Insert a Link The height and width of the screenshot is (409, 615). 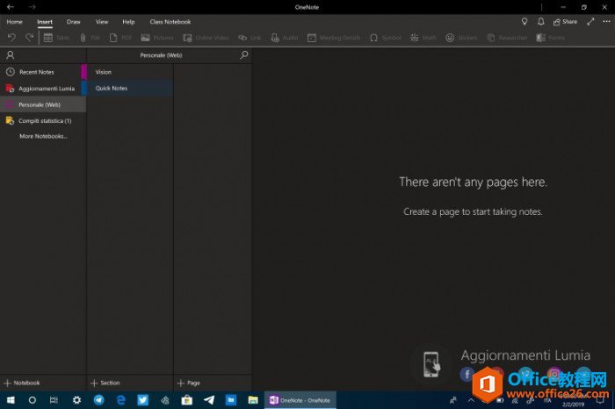pos(250,38)
